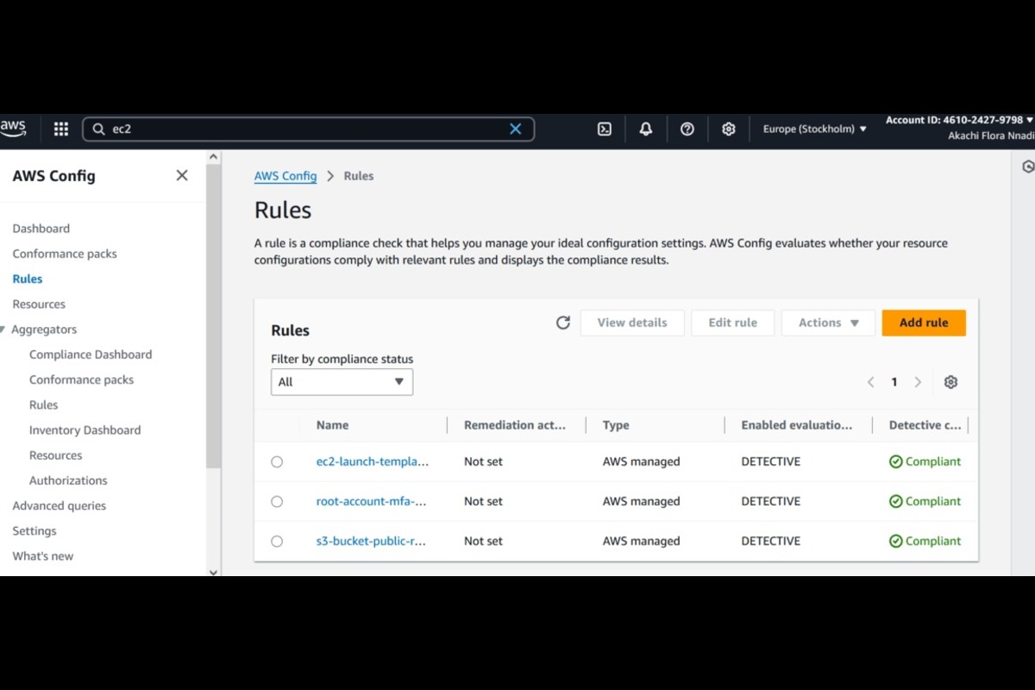Screen dimensions: 1035x690
Task: Open Inventory Dashboard under Aggregators
Action: coord(85,430)
